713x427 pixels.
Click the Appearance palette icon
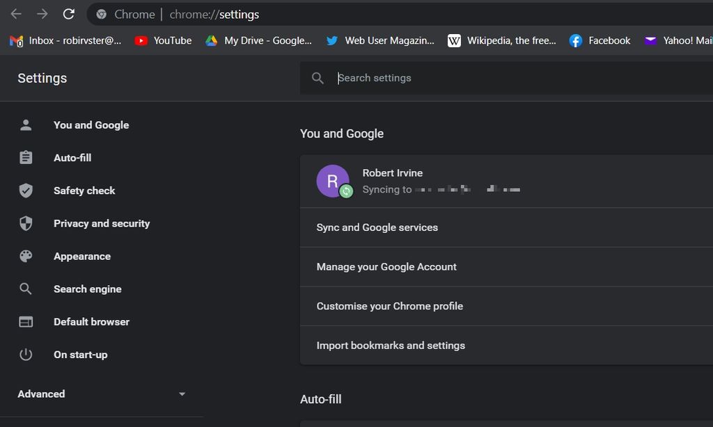[26, 256]
